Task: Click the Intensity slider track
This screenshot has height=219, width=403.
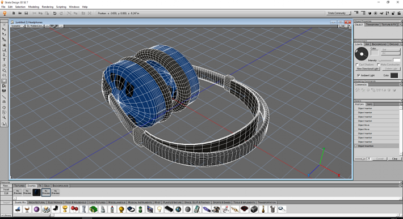Action: click(385, 60)
